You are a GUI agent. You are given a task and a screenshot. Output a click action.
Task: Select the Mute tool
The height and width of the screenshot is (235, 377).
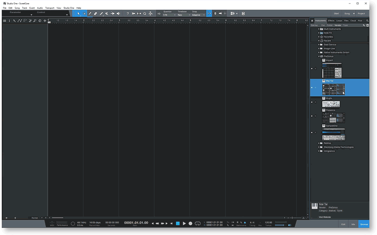coord(107,14)
